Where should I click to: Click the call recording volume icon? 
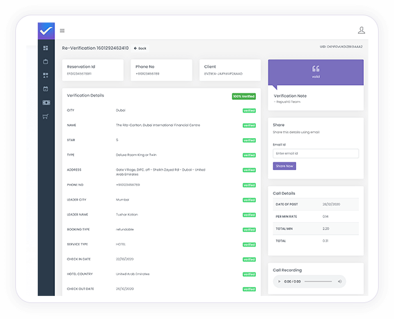(340, 281)
